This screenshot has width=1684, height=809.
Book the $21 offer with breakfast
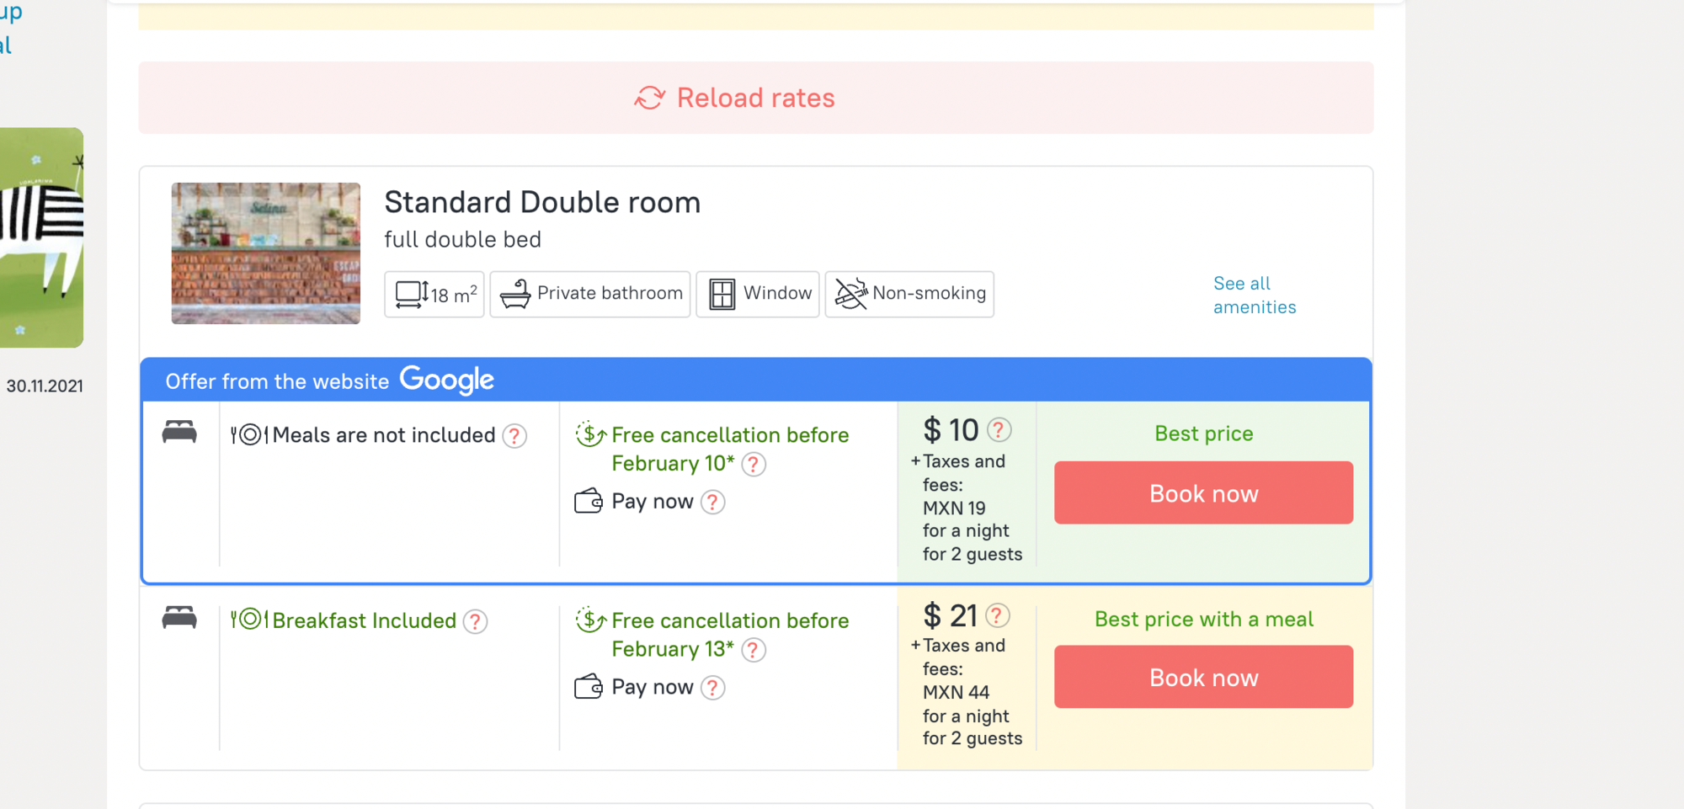tap(1203, 678)
